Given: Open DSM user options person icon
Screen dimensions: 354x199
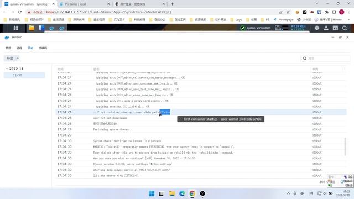Looking at the screenshot, I should point(326,28).
